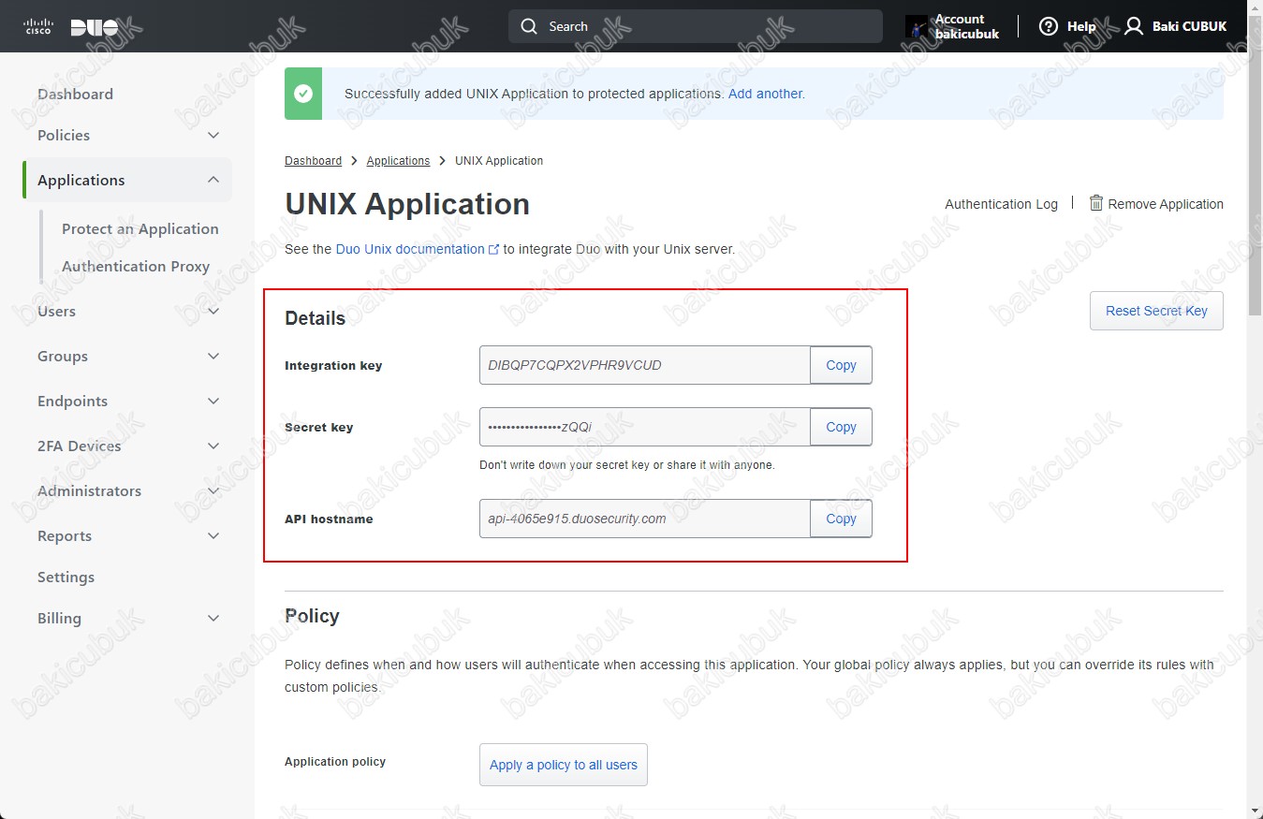The width and height of the screenshot is (1263, 819).
Task: Focus the Search field in top bar
Action: coord(696,26)
